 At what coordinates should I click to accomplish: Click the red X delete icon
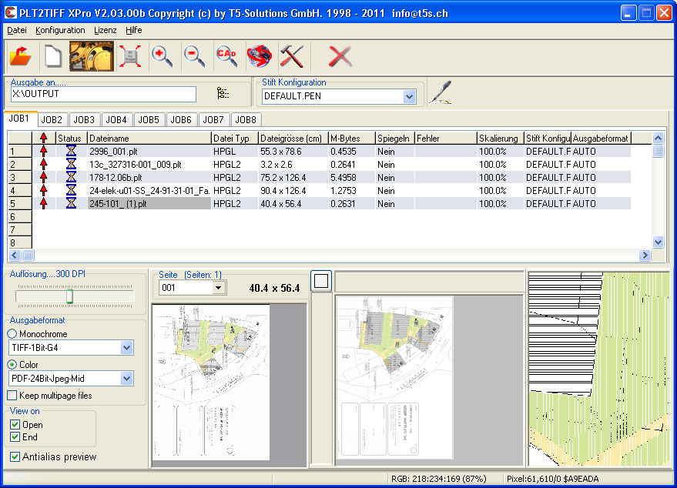click(x=340, y=56)
